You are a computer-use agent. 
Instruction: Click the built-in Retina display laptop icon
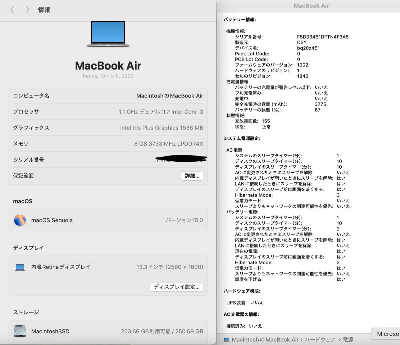pos(20,267)
